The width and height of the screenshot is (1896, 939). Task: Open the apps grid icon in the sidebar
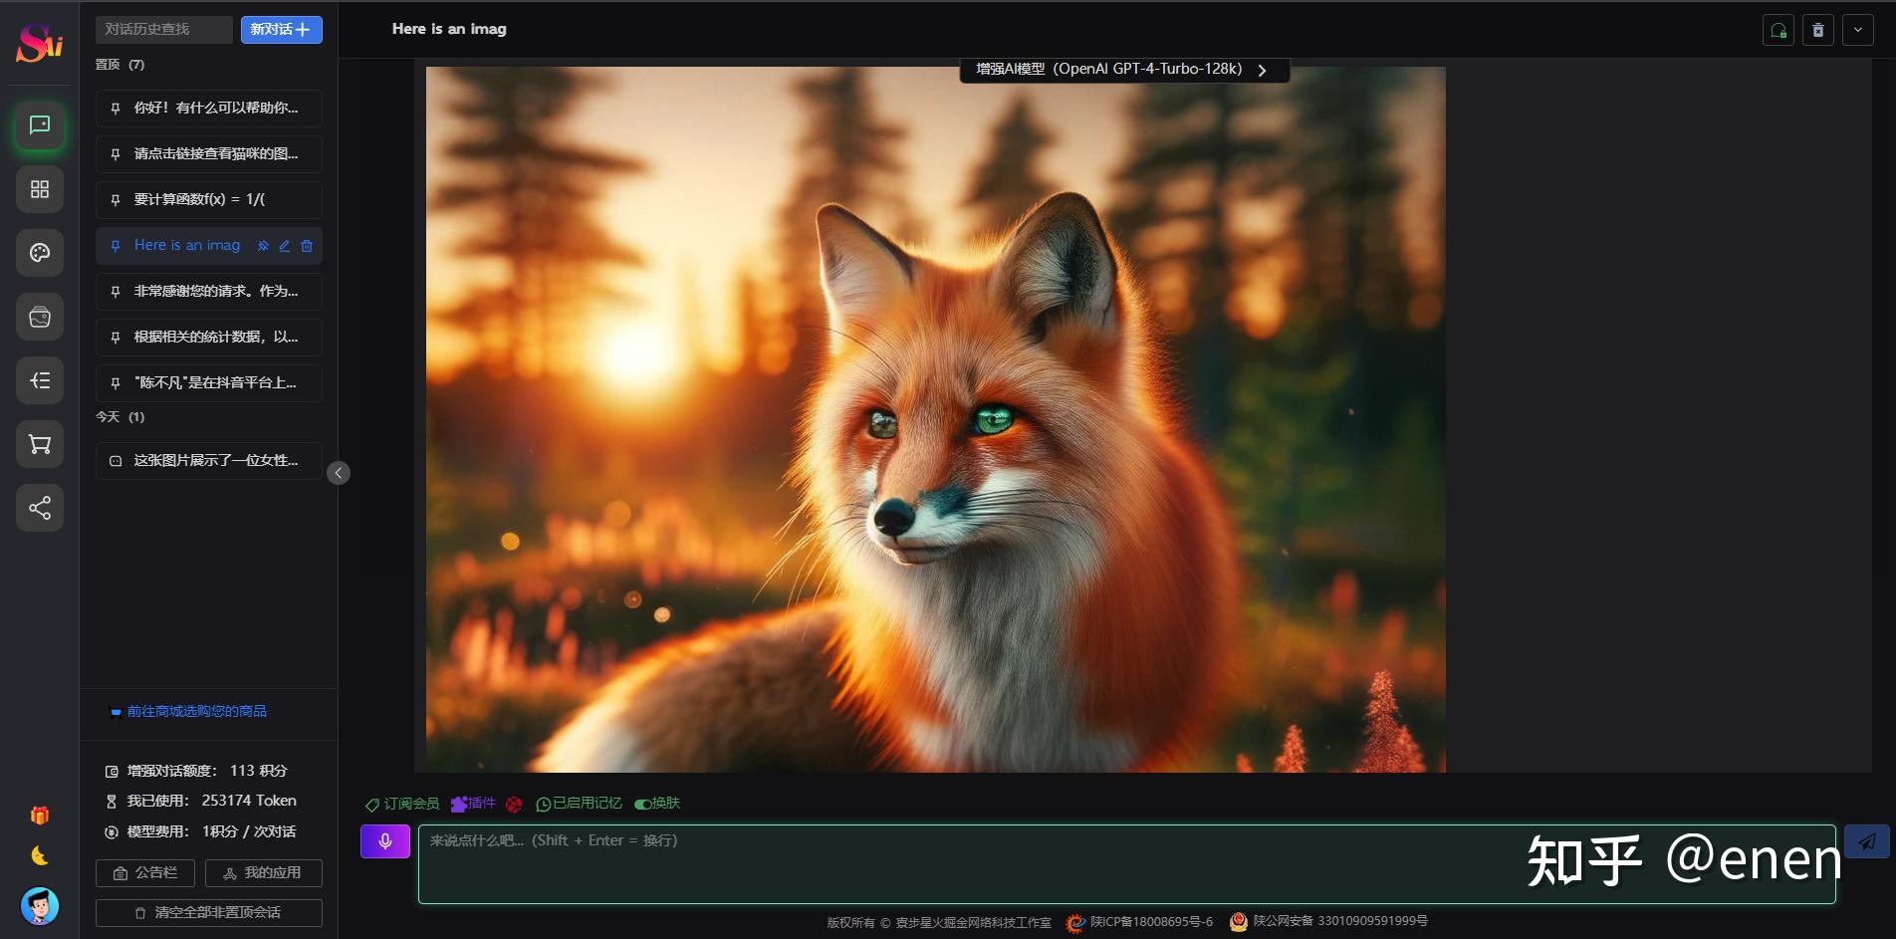(x=39, y=189)
